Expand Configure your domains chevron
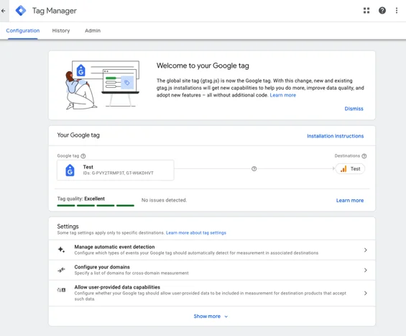406x336 pixels. point(365,270)
